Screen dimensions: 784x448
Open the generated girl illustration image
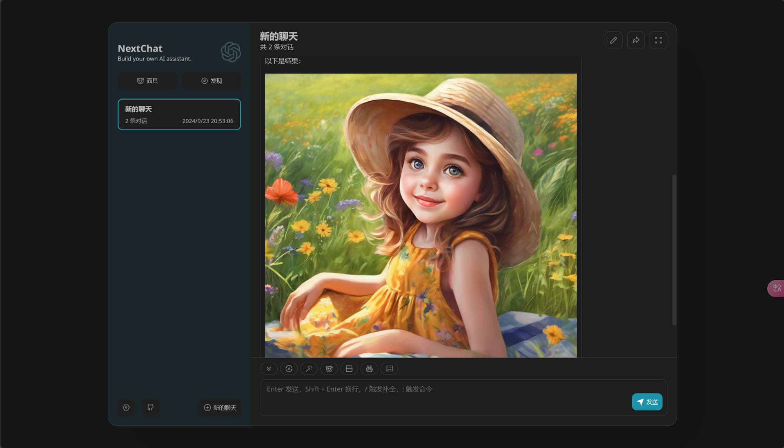click(421, 216)
